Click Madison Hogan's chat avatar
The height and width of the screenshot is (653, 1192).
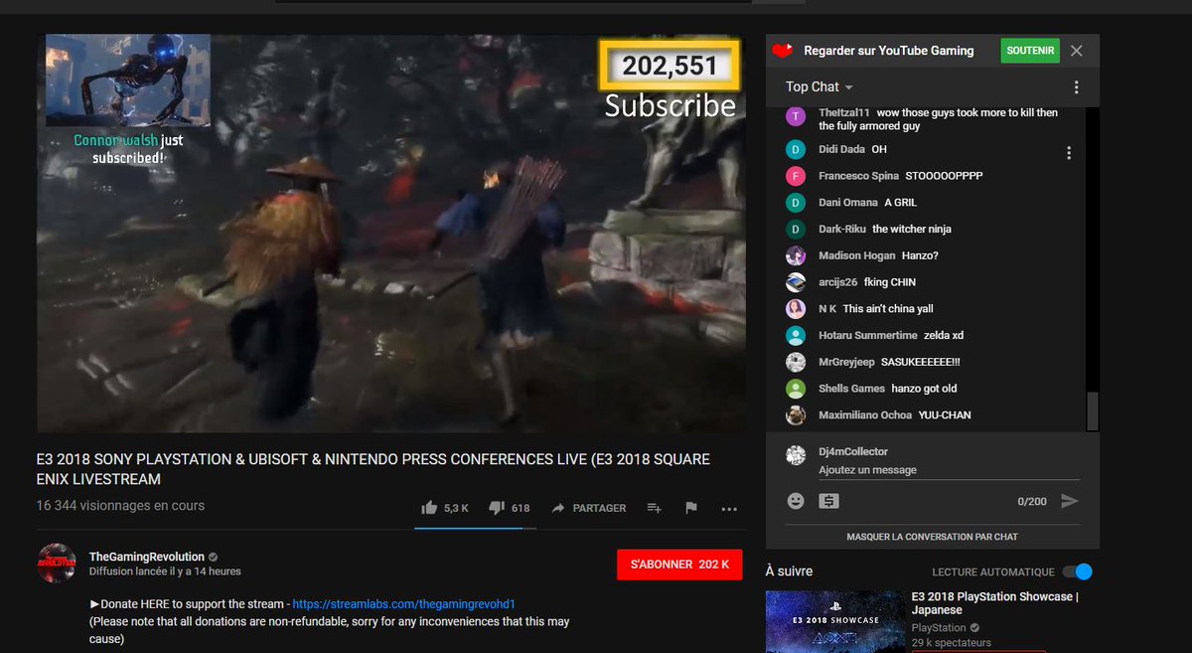796,255
